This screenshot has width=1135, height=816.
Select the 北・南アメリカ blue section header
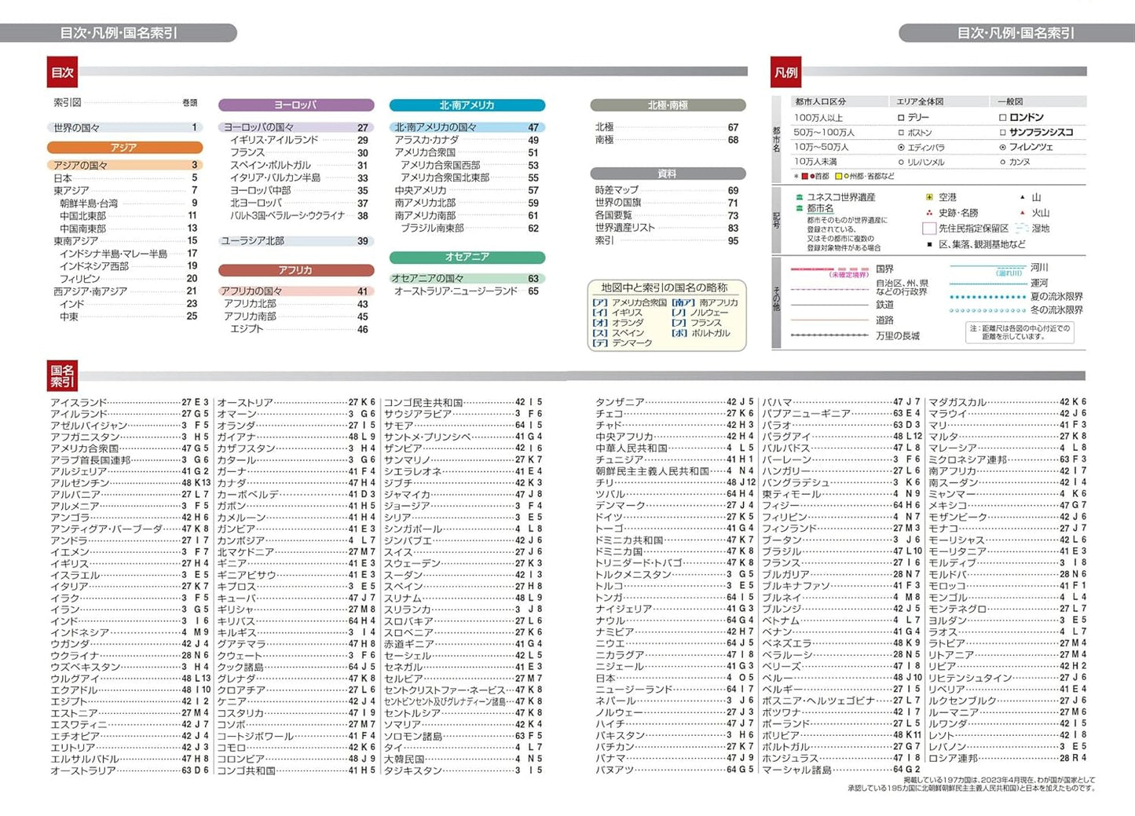coord(467,104)
